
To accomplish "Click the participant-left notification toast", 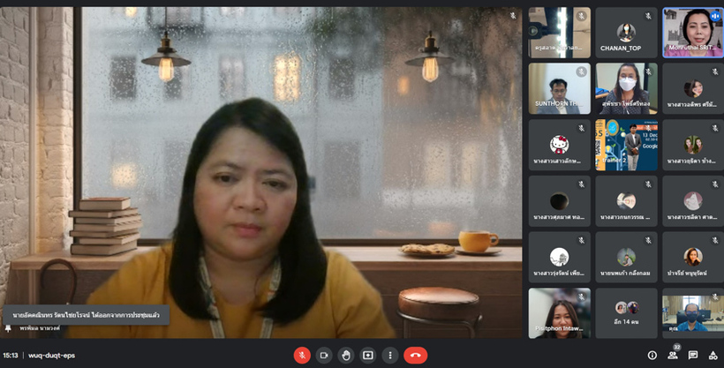I will click(x=86, y=313).
